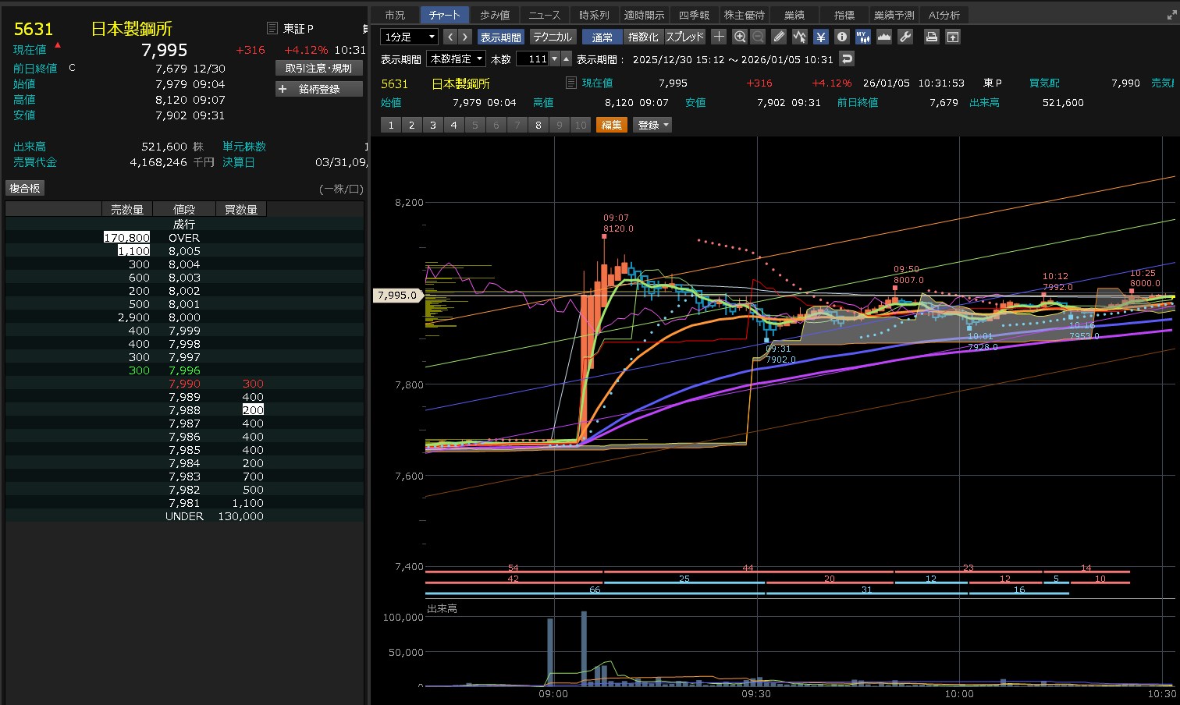Toggle the yen price display button
Image resolution: width=1180 pixels, height=705 pixels.
click(821, 37)
